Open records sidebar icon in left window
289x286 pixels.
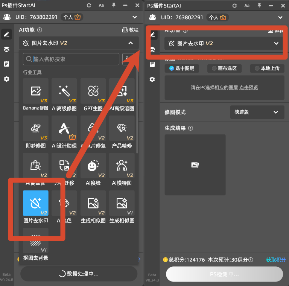7,64
